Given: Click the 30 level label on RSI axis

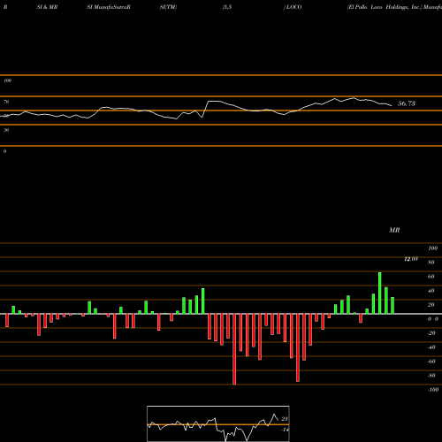Looking at the screenshot, I should coord(6,130).
